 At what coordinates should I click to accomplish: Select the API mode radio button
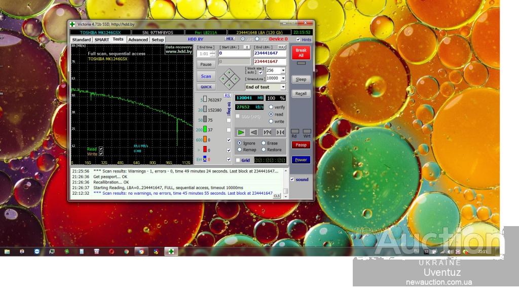tap(243, 39)
